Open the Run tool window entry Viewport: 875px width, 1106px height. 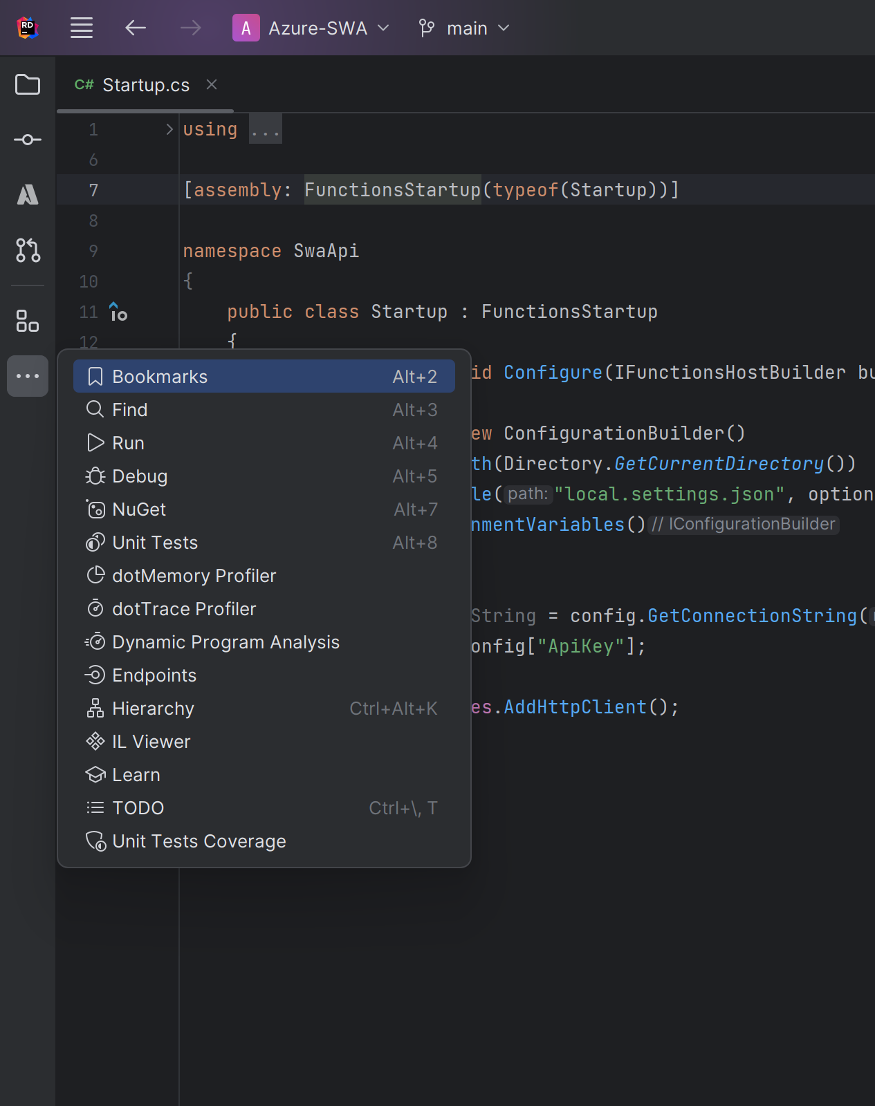point(264,442)
